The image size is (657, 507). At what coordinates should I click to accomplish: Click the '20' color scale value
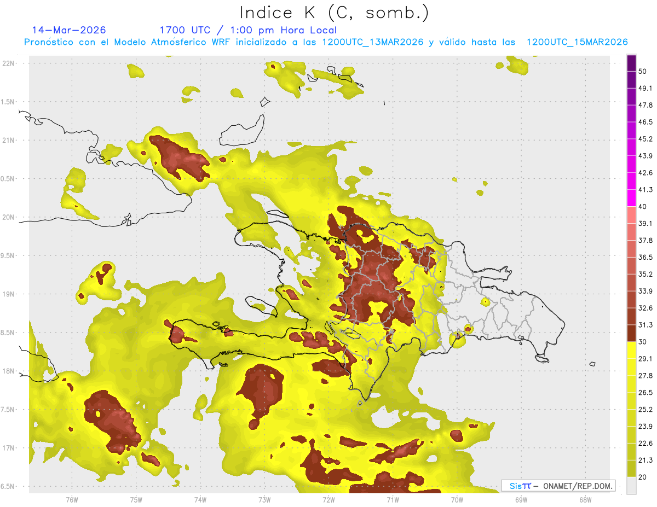pyautogui.click(x=643, y=477)
